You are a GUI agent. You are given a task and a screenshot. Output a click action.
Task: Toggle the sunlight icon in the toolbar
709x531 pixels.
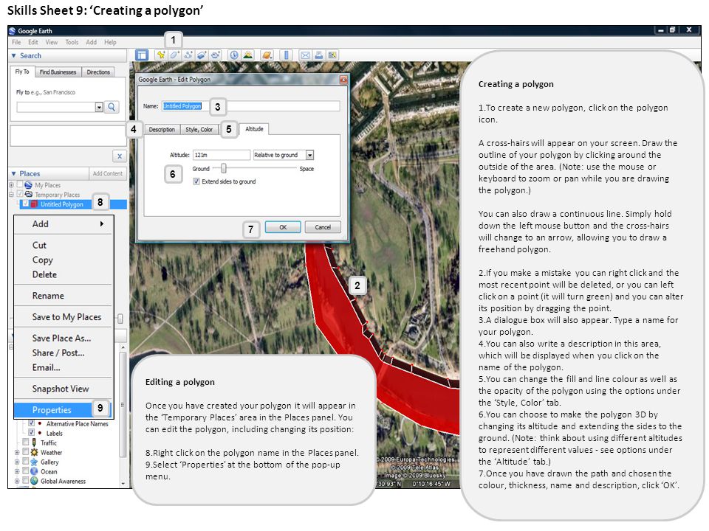(x=248, y=55)
